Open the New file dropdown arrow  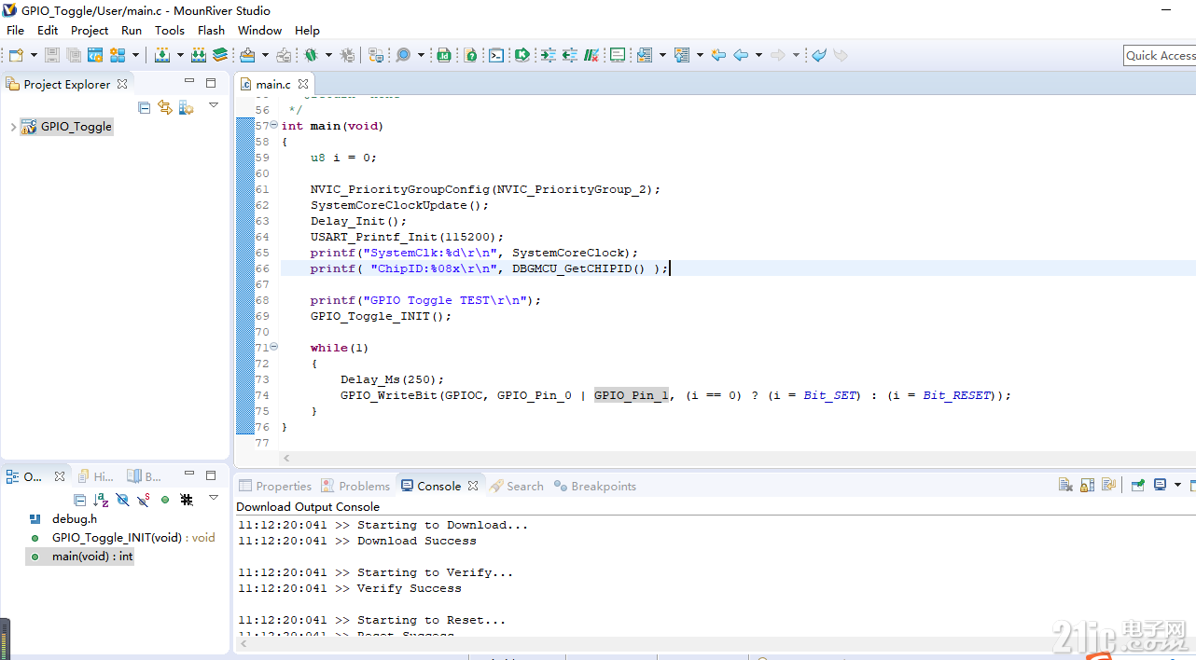(x=33, y=55)
